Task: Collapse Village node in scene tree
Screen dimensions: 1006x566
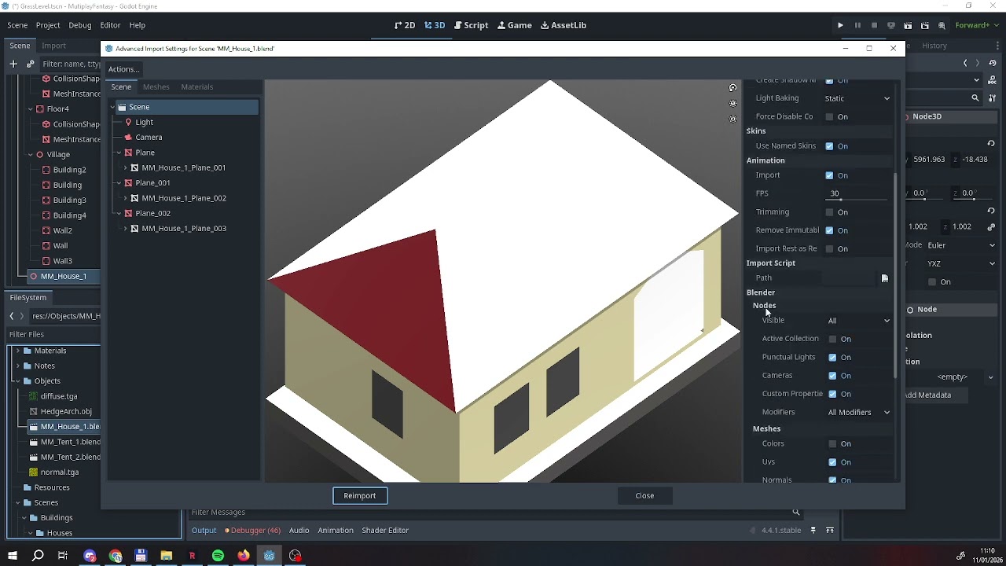Action: coord(30,155)
